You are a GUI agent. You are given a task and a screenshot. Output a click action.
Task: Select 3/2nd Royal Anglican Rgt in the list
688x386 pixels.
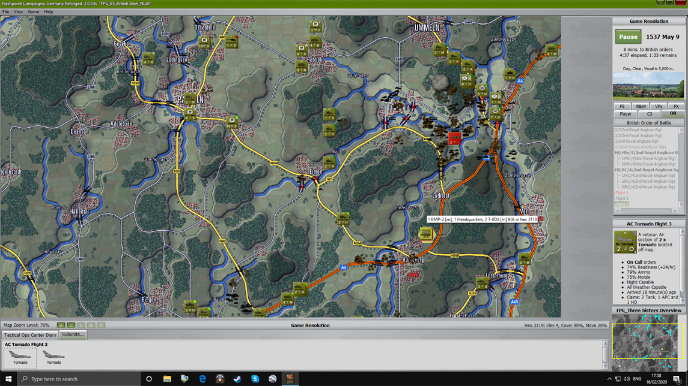(x=636, y=141)
